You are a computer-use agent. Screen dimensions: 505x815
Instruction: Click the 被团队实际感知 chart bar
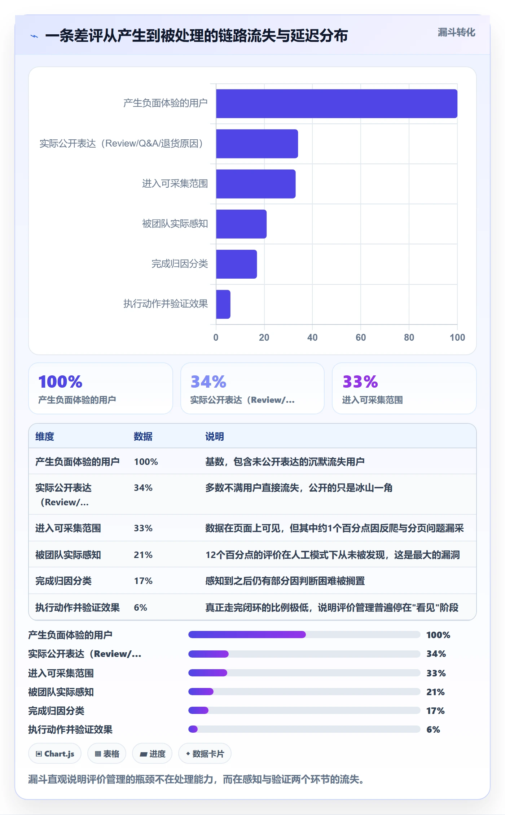[241, 224]
